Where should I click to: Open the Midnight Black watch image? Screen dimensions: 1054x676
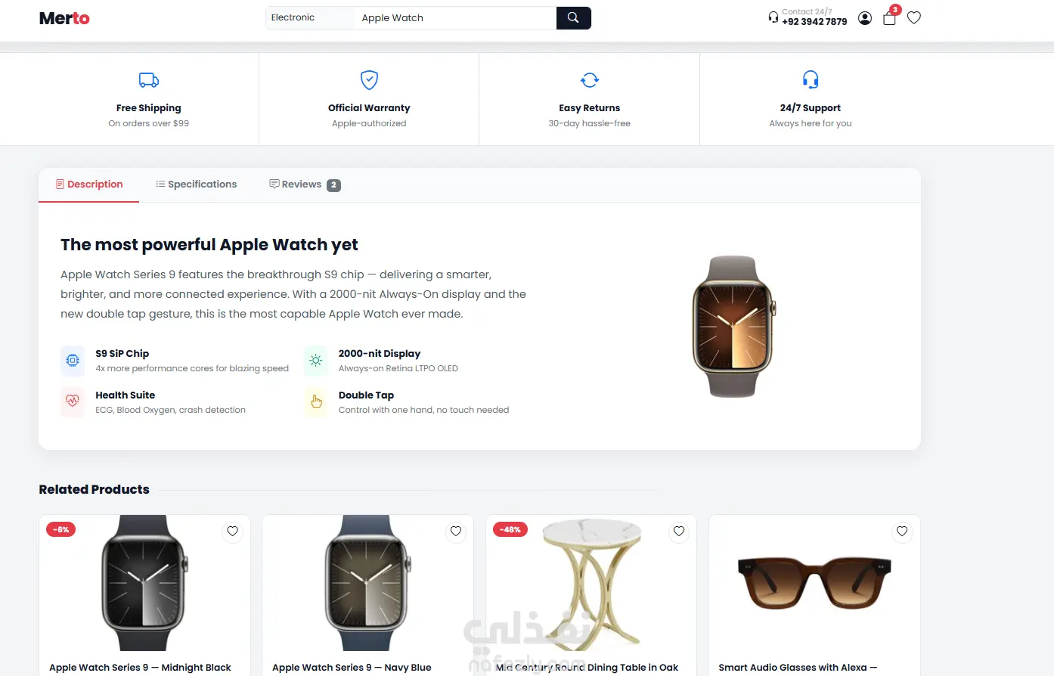(144, 583)
